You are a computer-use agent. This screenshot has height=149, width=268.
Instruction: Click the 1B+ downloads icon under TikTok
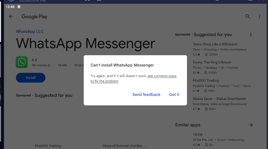[206, 145]
